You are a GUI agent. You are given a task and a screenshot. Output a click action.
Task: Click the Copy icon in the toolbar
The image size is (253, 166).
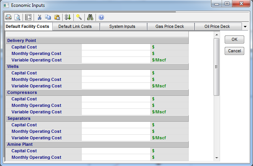tap(48, 17)
